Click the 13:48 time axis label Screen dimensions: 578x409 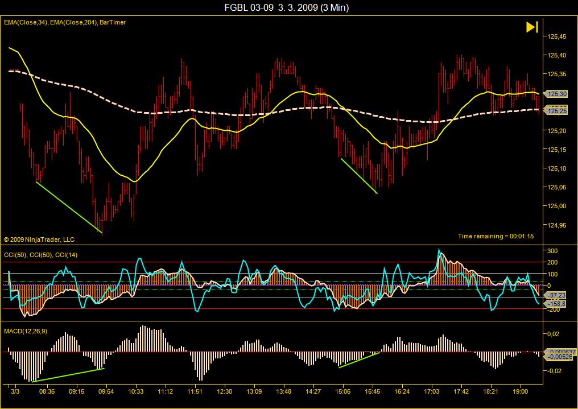click(x=283, y=391)
